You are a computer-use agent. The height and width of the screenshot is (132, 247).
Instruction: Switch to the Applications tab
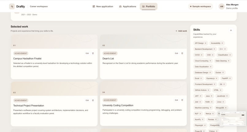[127, 6]
